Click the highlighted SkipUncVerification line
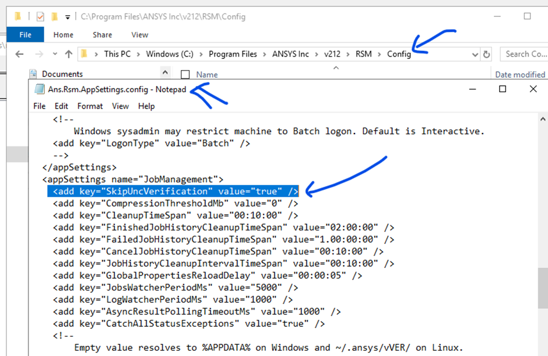 pos(173,191)
